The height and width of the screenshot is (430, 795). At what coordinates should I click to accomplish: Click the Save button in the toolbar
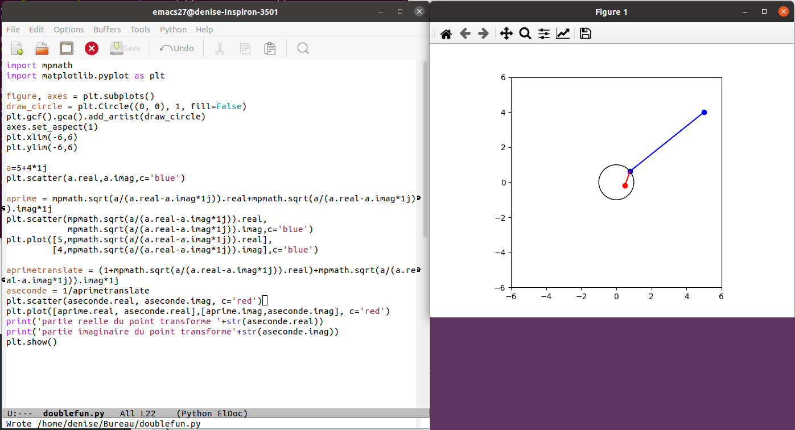pyautogui.click(x=125, y=48)
